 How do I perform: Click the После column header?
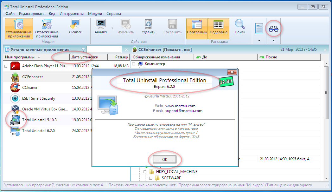click(289, 57)
